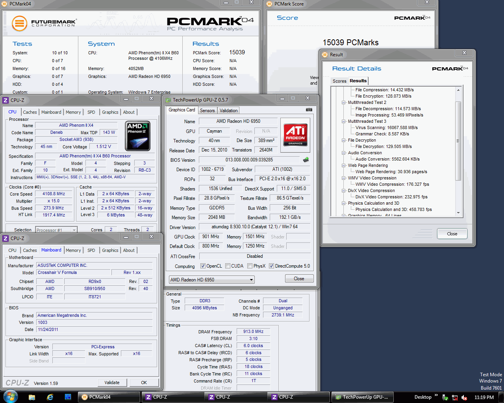Collapse the Multithreaded Test 3 tree node
The height and width of the screenshot is (403, 504).
344,121
